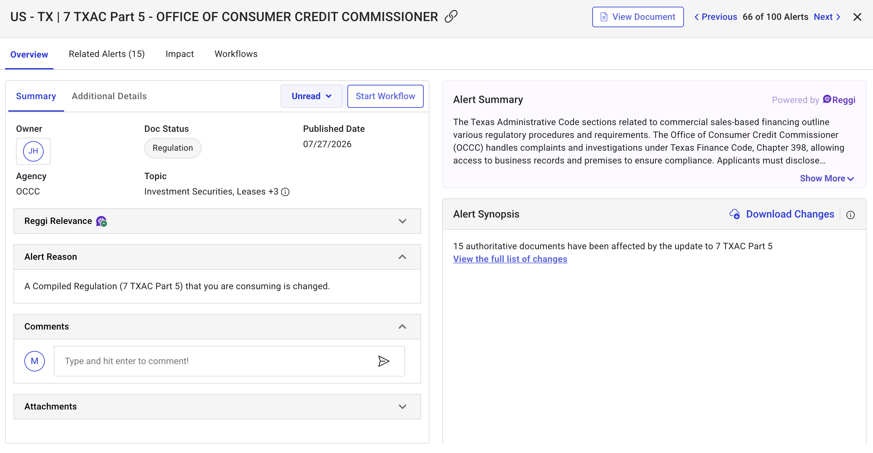Expand the Attachments section
Image resolution: width=873 pixels, height=453 pixels.
[x=217, y=406]
